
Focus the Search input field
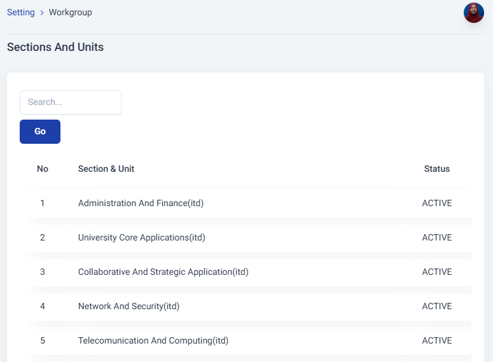[71, 102]
